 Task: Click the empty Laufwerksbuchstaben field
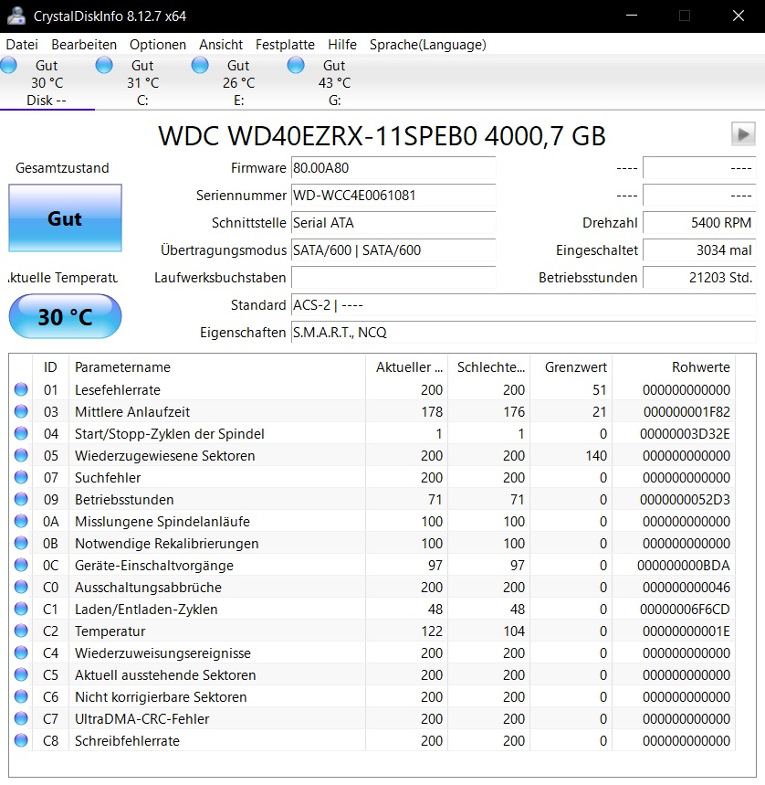tap(393, 277)
